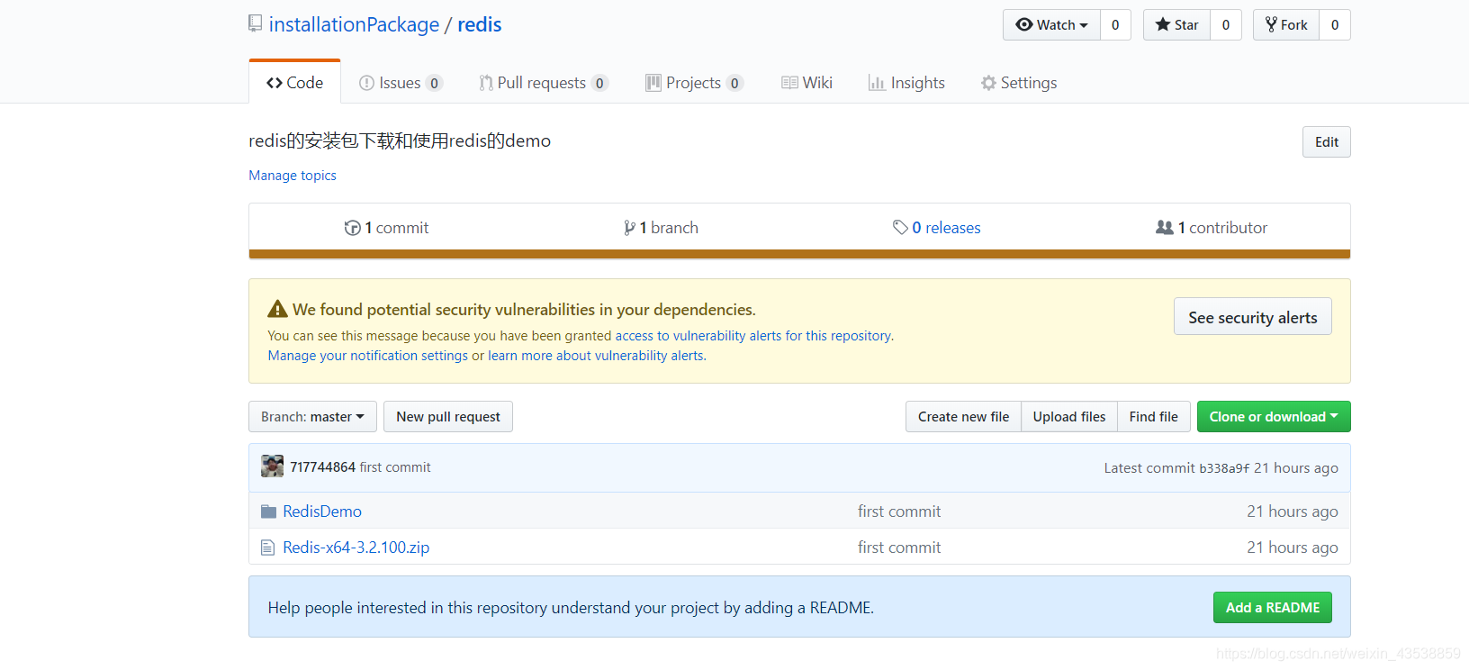This screenshot has width=1469, height=670.
Task: Click the people icon beside 1 contributor
Action: click(x=1165, y=228)
